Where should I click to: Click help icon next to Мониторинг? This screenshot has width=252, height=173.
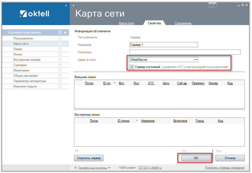click(x=60, y=70)
